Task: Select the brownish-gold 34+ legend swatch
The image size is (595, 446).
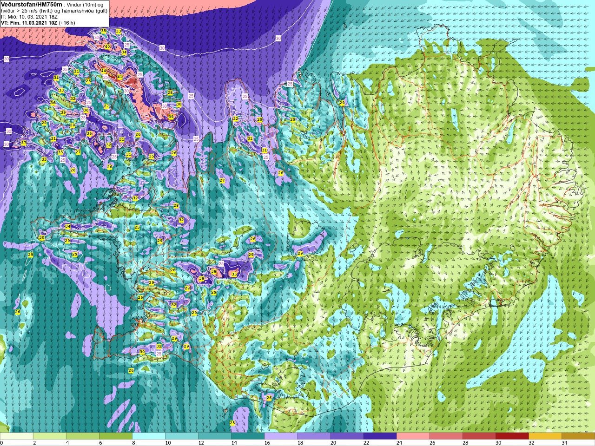Action: click(x=578, y=436)
